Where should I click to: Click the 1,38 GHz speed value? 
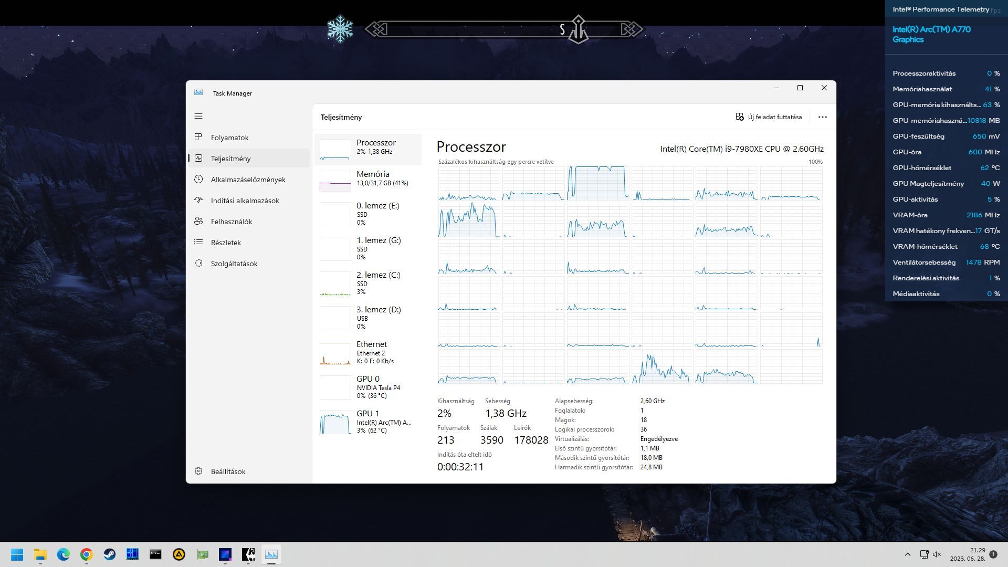506,413
